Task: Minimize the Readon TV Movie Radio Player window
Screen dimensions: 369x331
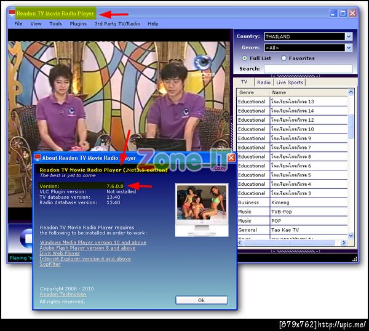Action: (333, 13)
